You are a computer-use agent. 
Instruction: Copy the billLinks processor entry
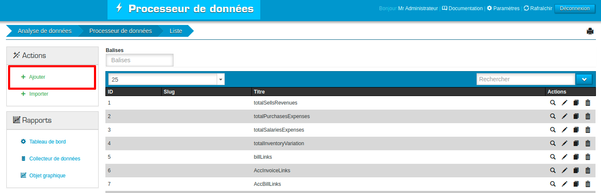(x=576, y=157)
